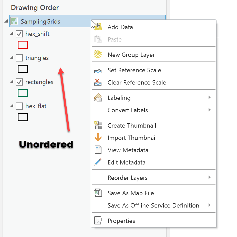The width and height of the screenshot is (237, 237).
Task: Open the Convert Labels submenu
Action: pos(128,110)
